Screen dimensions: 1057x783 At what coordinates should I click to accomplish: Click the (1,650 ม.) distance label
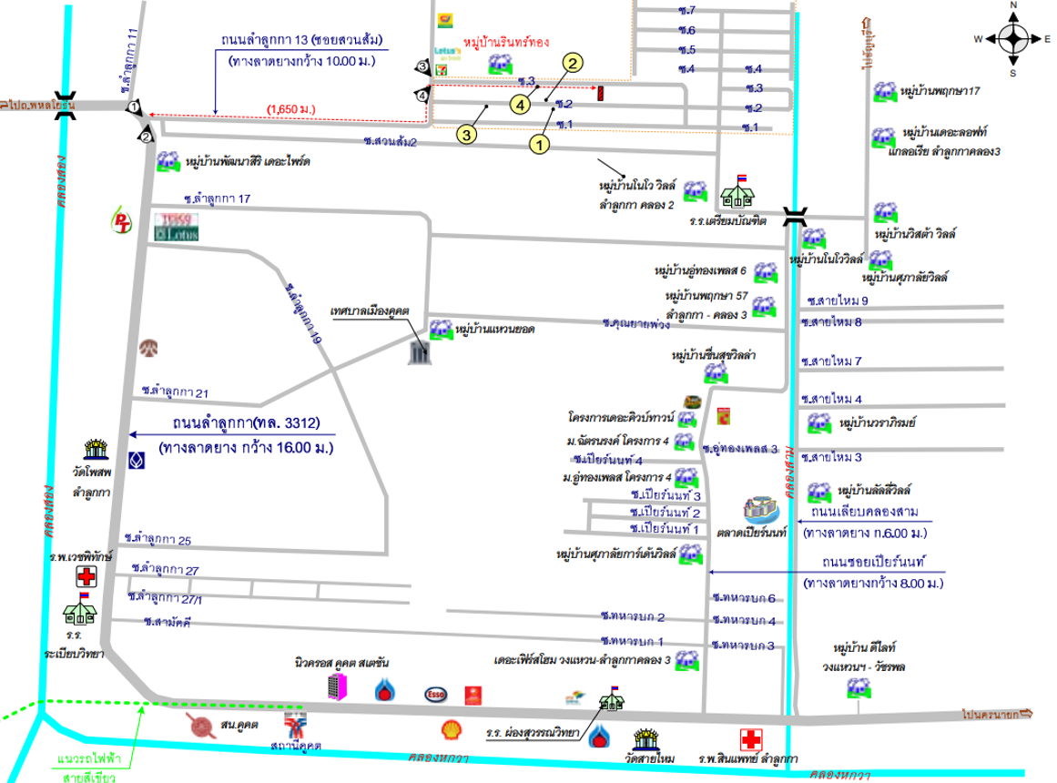(290, 109)
